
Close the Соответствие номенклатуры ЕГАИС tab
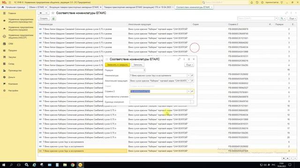tap(212, 7)
